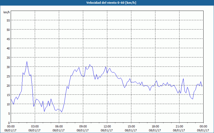Click the "18:00" time label on the x-axis
The width and height of the screenshot is (214, 133).
tap(155, 127)
